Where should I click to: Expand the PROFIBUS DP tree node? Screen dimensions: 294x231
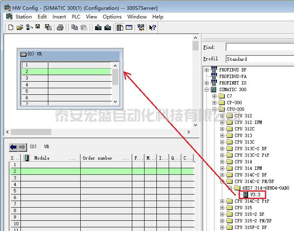207,70
